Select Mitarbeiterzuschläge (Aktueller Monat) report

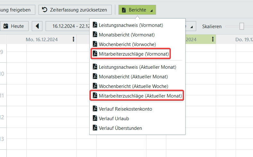coord(140,96)
